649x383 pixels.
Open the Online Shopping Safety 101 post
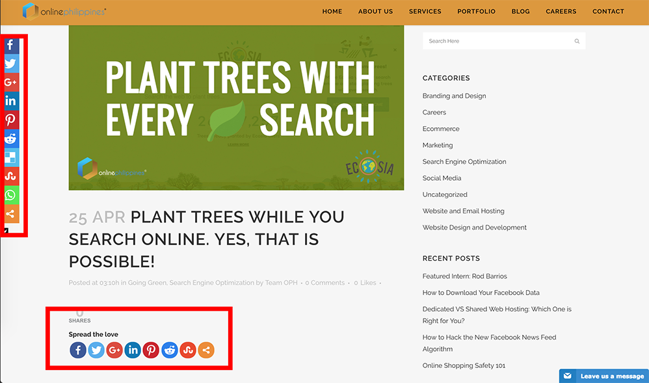pos(464,365)
